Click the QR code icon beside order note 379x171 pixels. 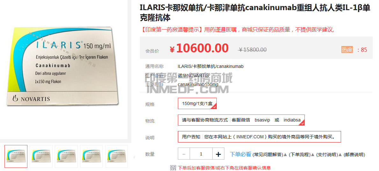pyautogui.click(x=173, y=168)
